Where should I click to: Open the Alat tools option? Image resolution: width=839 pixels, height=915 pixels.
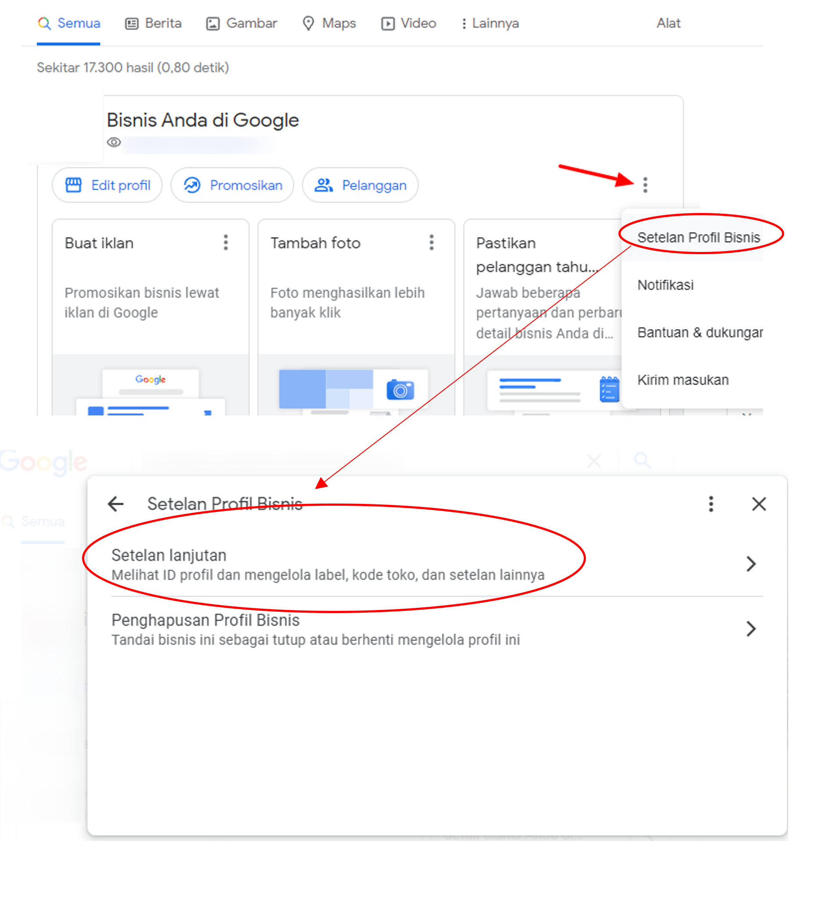click(668, 23)
